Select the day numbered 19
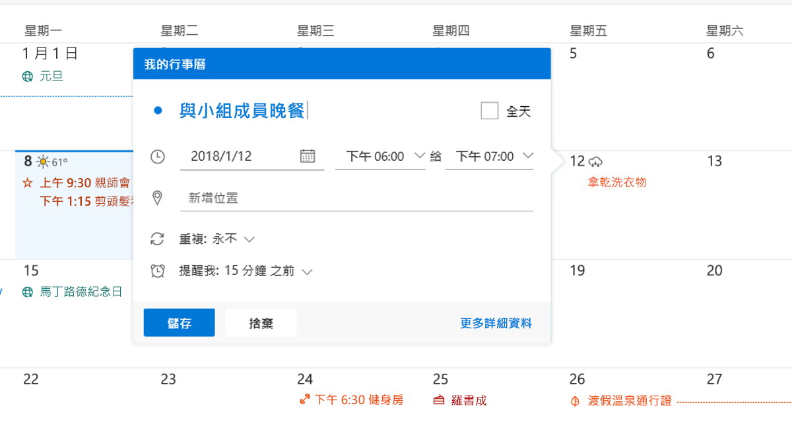Image resolution: width=792 pixels, height=445 pixels. (x=577, y=271)
